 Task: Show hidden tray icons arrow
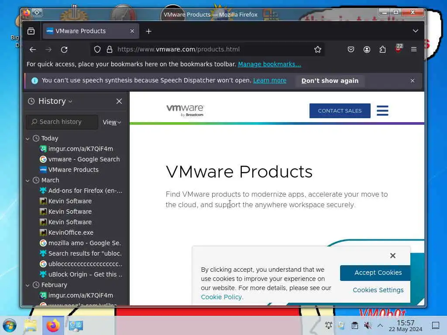(380, 325)
